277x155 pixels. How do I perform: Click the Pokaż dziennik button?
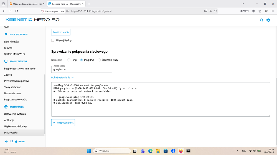[61, 32]
